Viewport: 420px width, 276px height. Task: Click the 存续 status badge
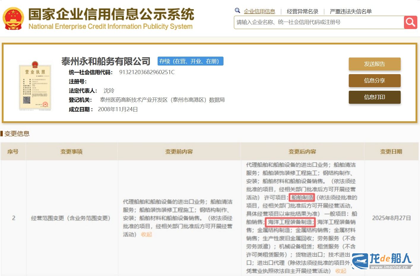190,61
